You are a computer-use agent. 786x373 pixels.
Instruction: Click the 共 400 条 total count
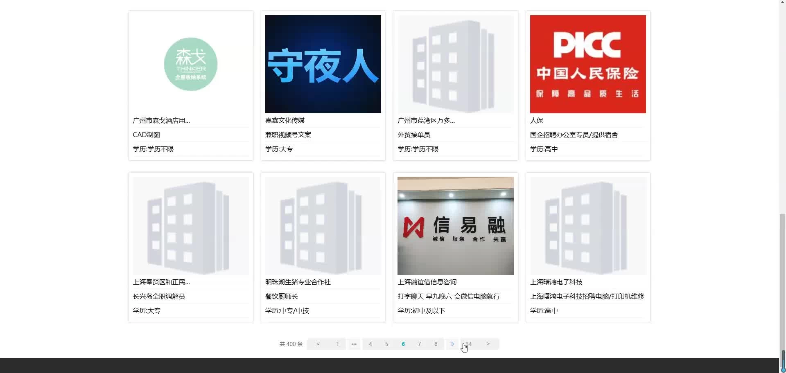pos(291,344)
